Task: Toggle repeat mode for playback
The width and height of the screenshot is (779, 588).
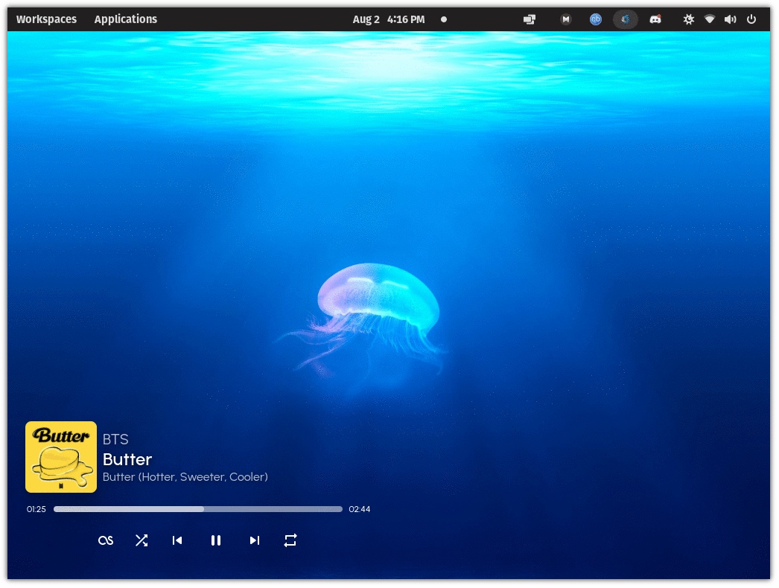Action: tap(290, 540)
